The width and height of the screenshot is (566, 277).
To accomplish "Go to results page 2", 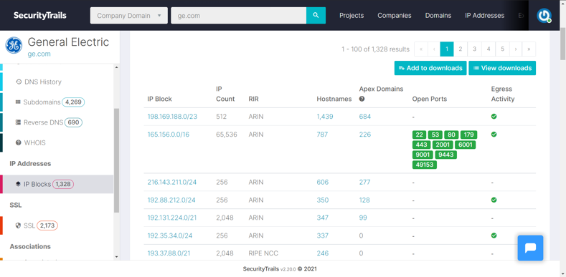I will pyautogui.click(x=461, y=49).
